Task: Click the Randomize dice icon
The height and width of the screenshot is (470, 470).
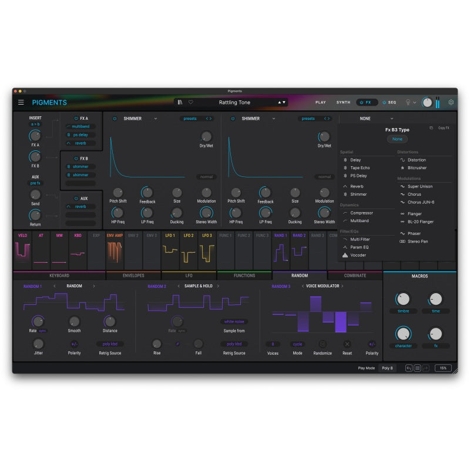Action: tap(322, 344)
